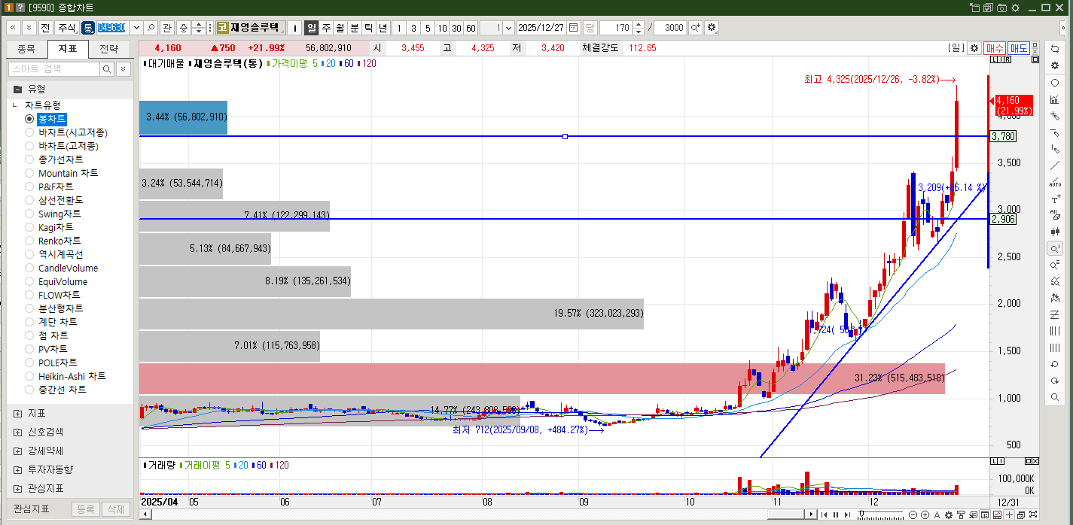Open the stock code dropdown arrow

pyautogui.click(x=136, y=28)
